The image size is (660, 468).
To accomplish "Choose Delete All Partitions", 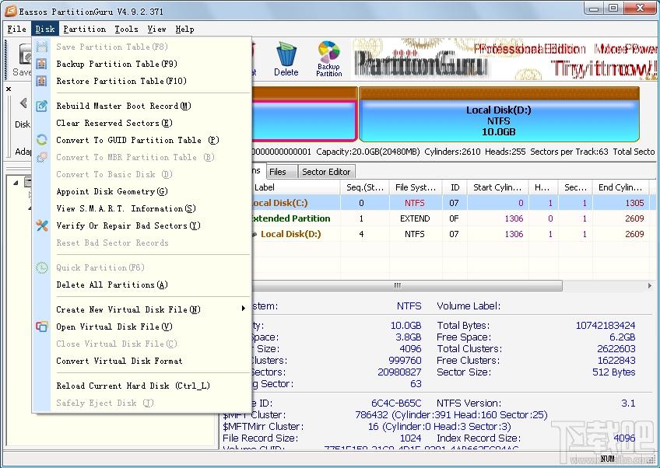I will click(x=142, y=285).
